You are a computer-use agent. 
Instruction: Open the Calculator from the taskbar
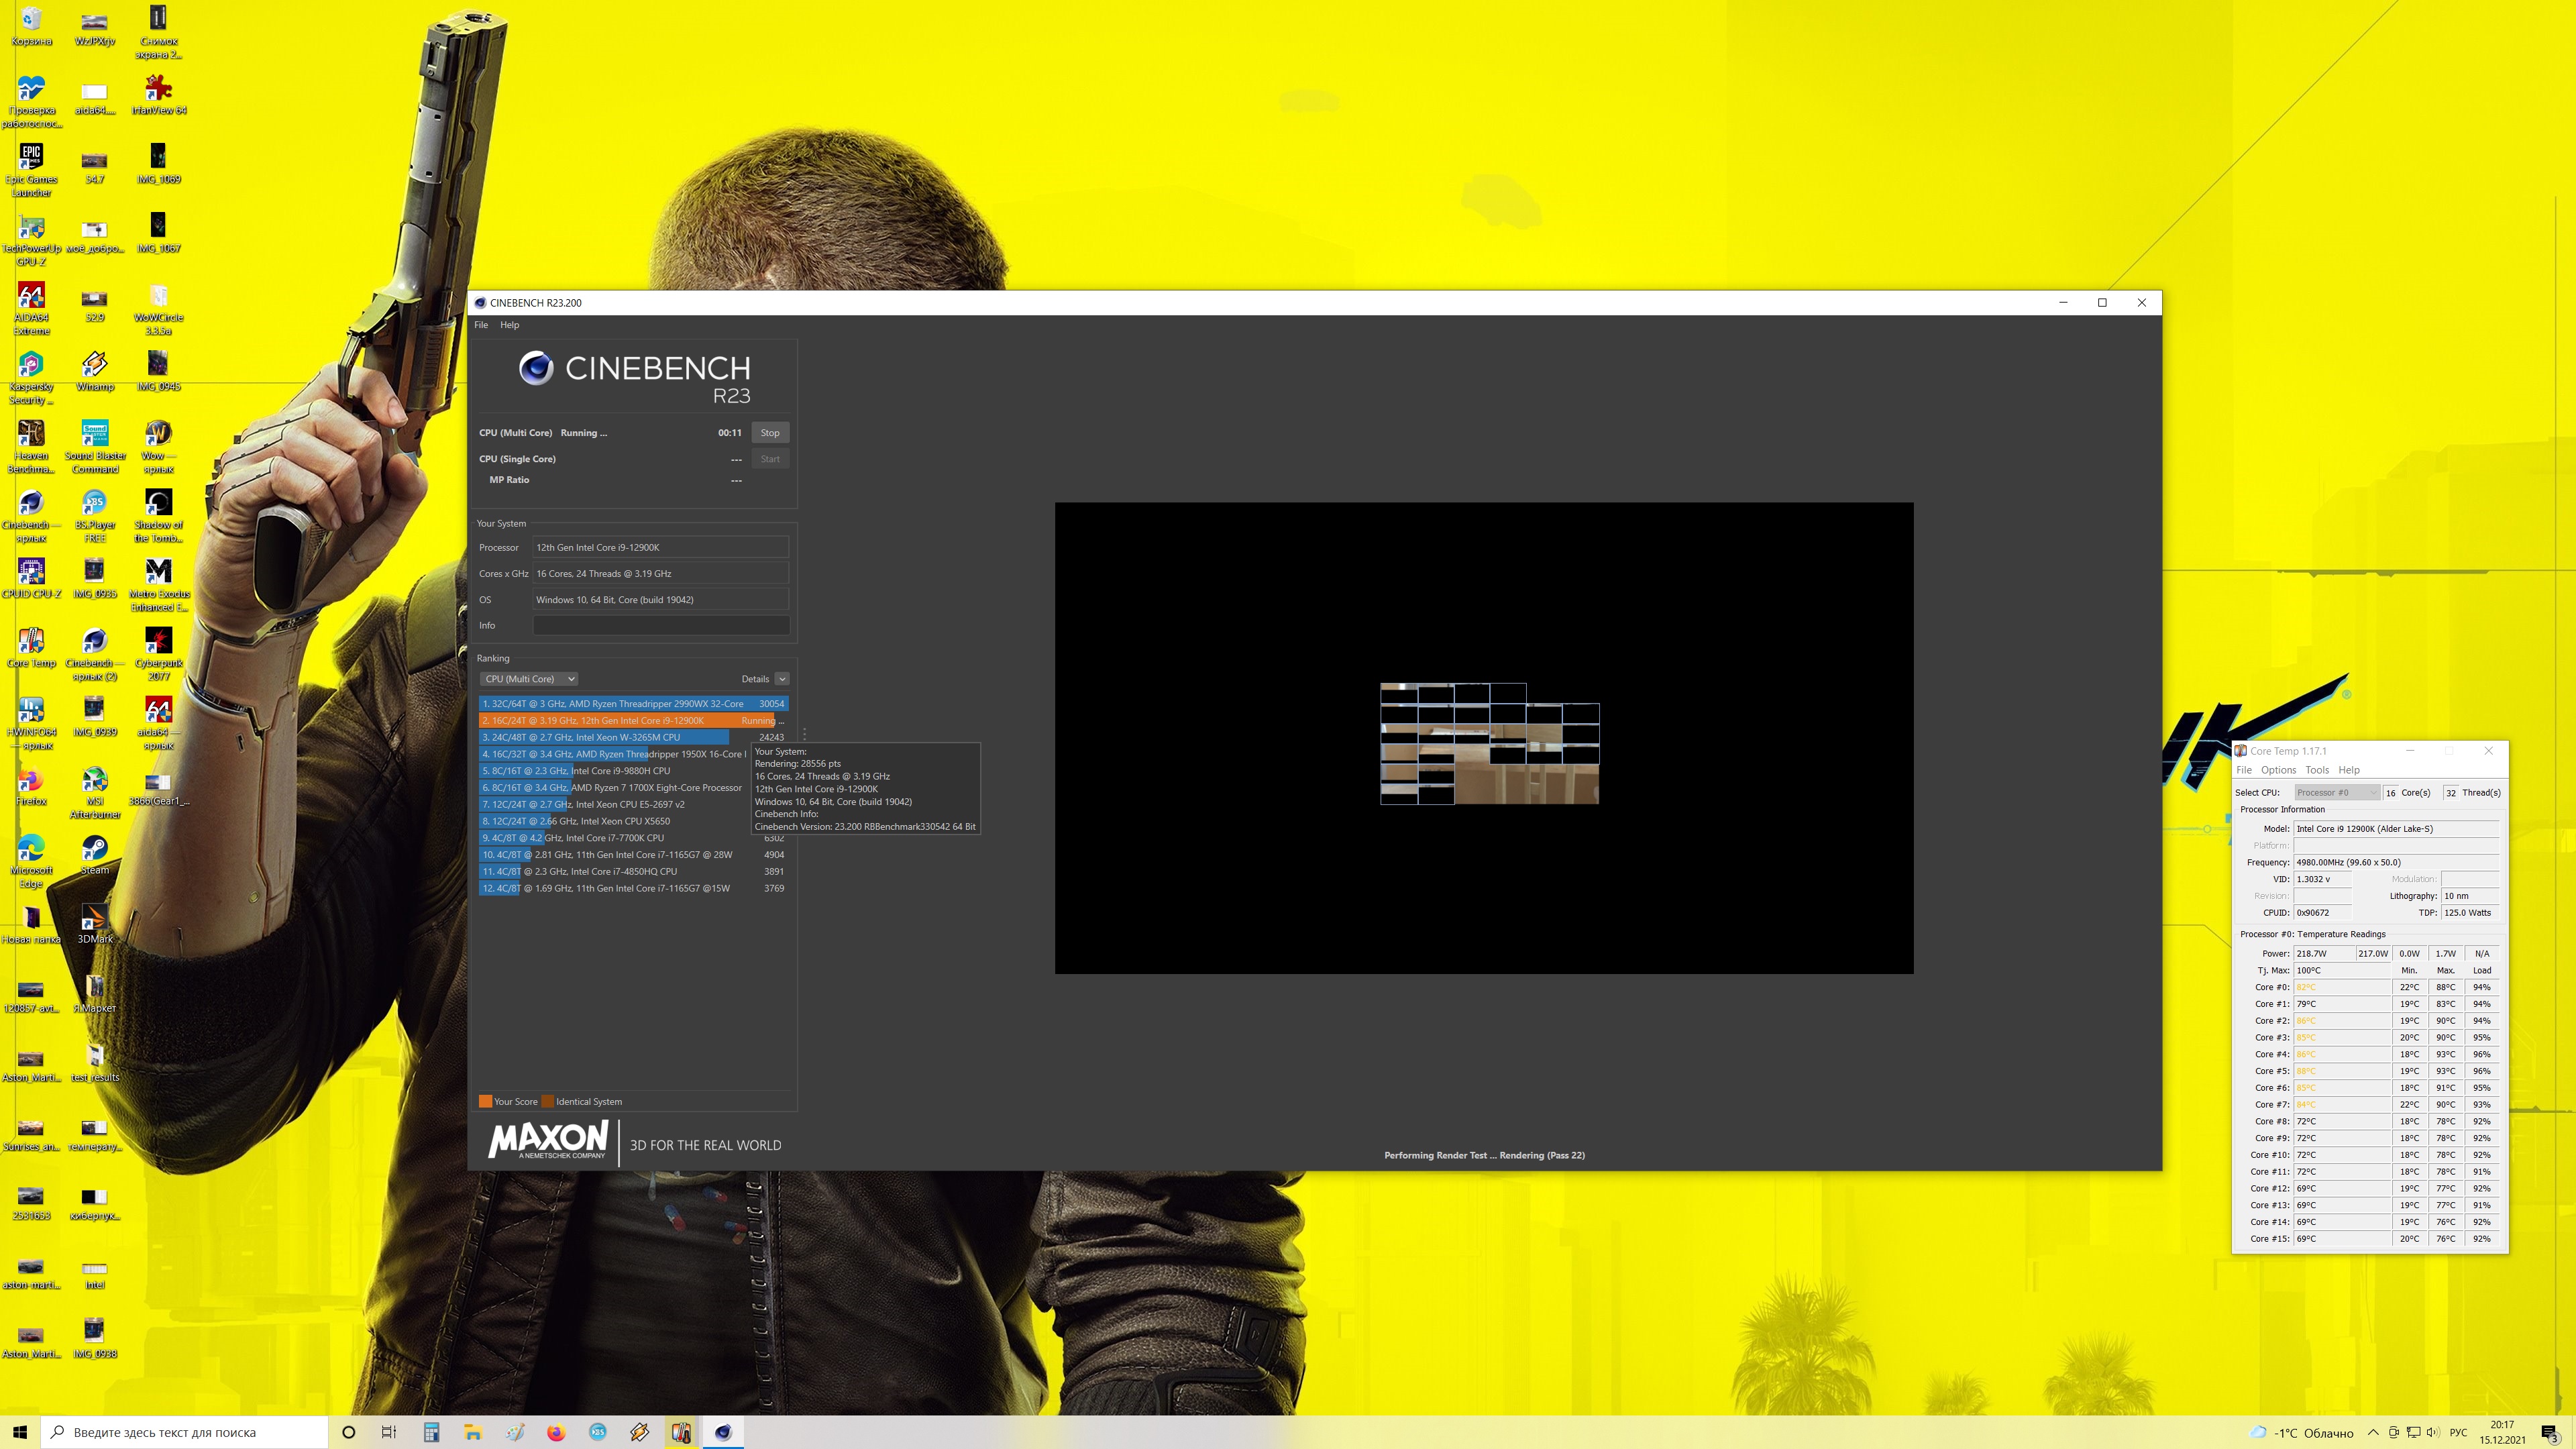point(431,1432)
